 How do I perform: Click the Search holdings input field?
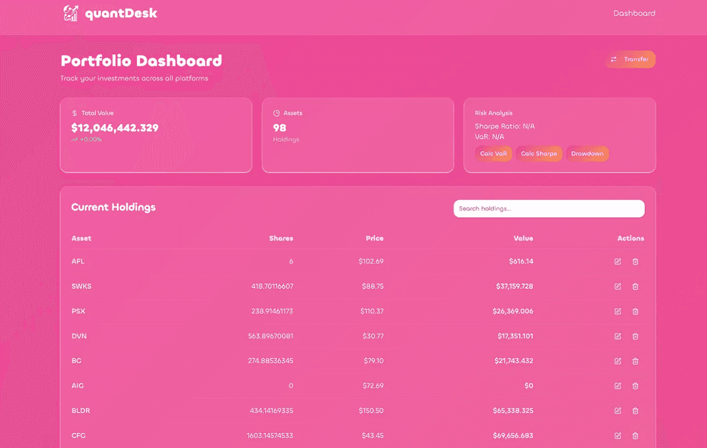(x=549, y=208)
